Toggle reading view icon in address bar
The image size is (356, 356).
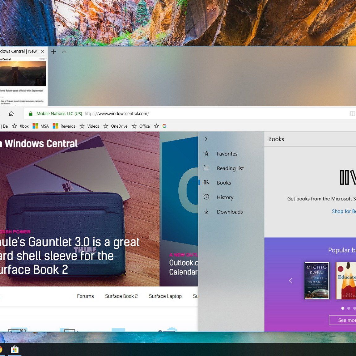pyautogui.click(x=352, y=113)
